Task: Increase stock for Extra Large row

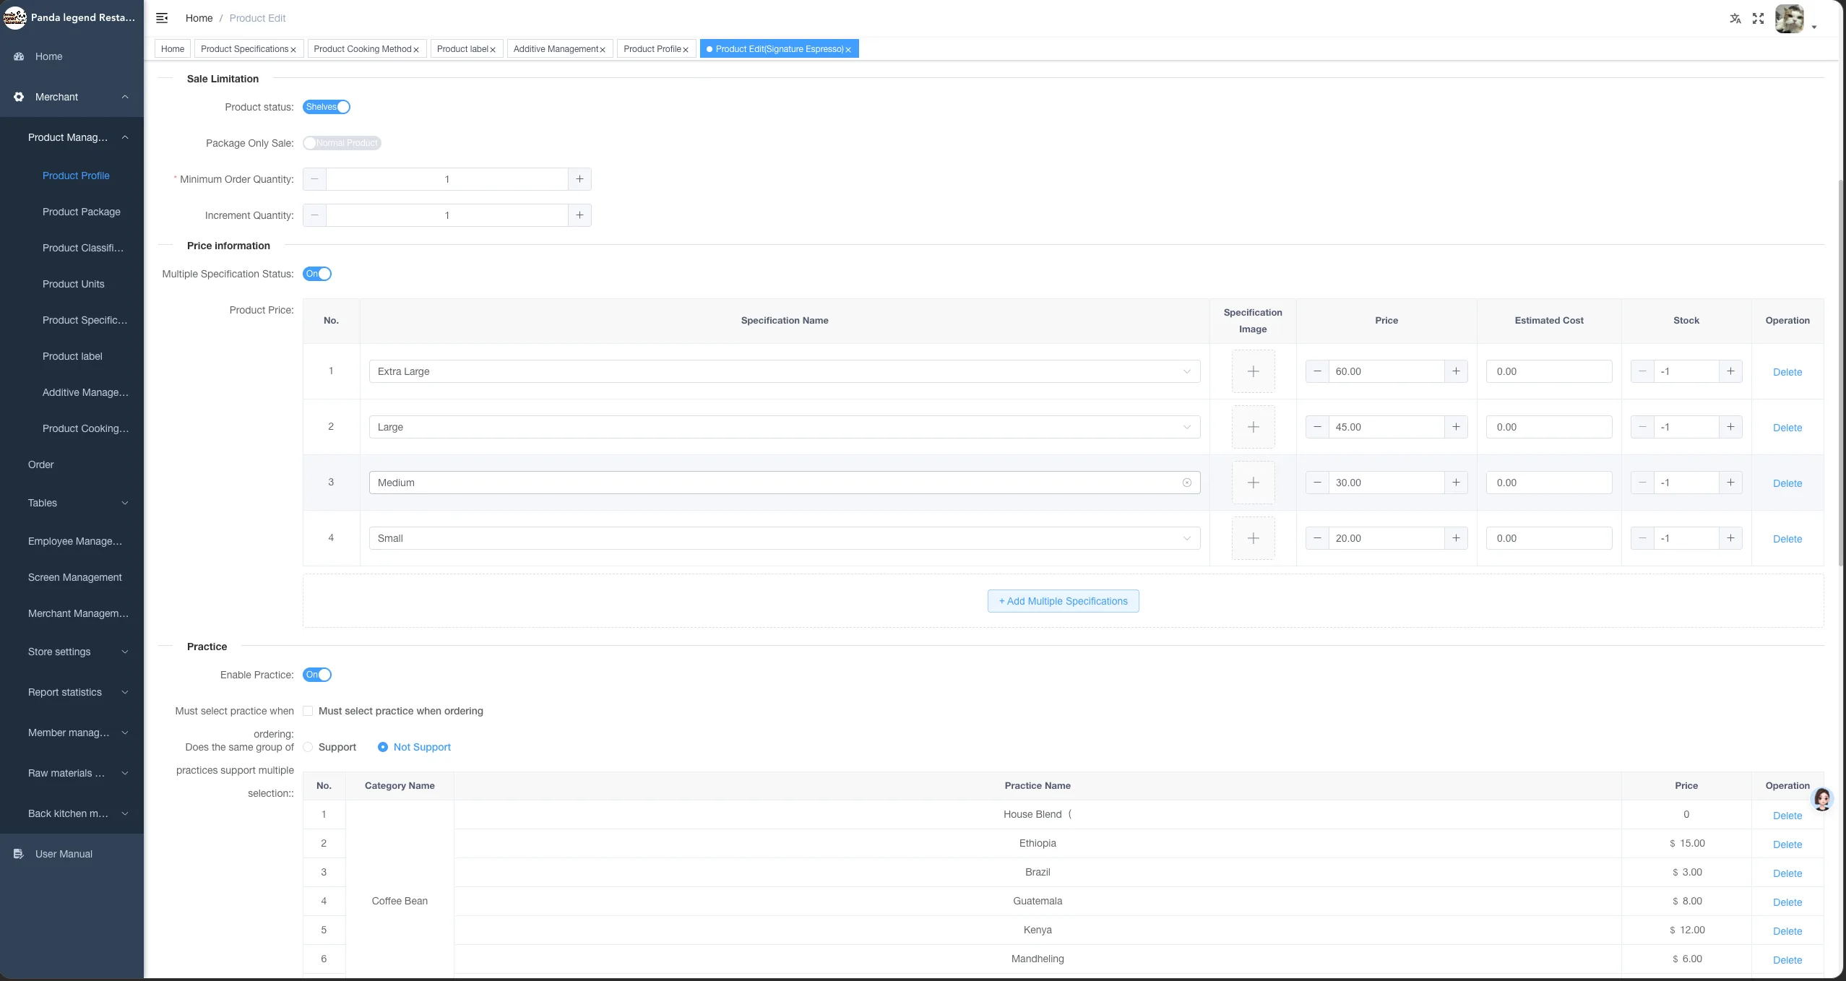Action: (1730, 371)
